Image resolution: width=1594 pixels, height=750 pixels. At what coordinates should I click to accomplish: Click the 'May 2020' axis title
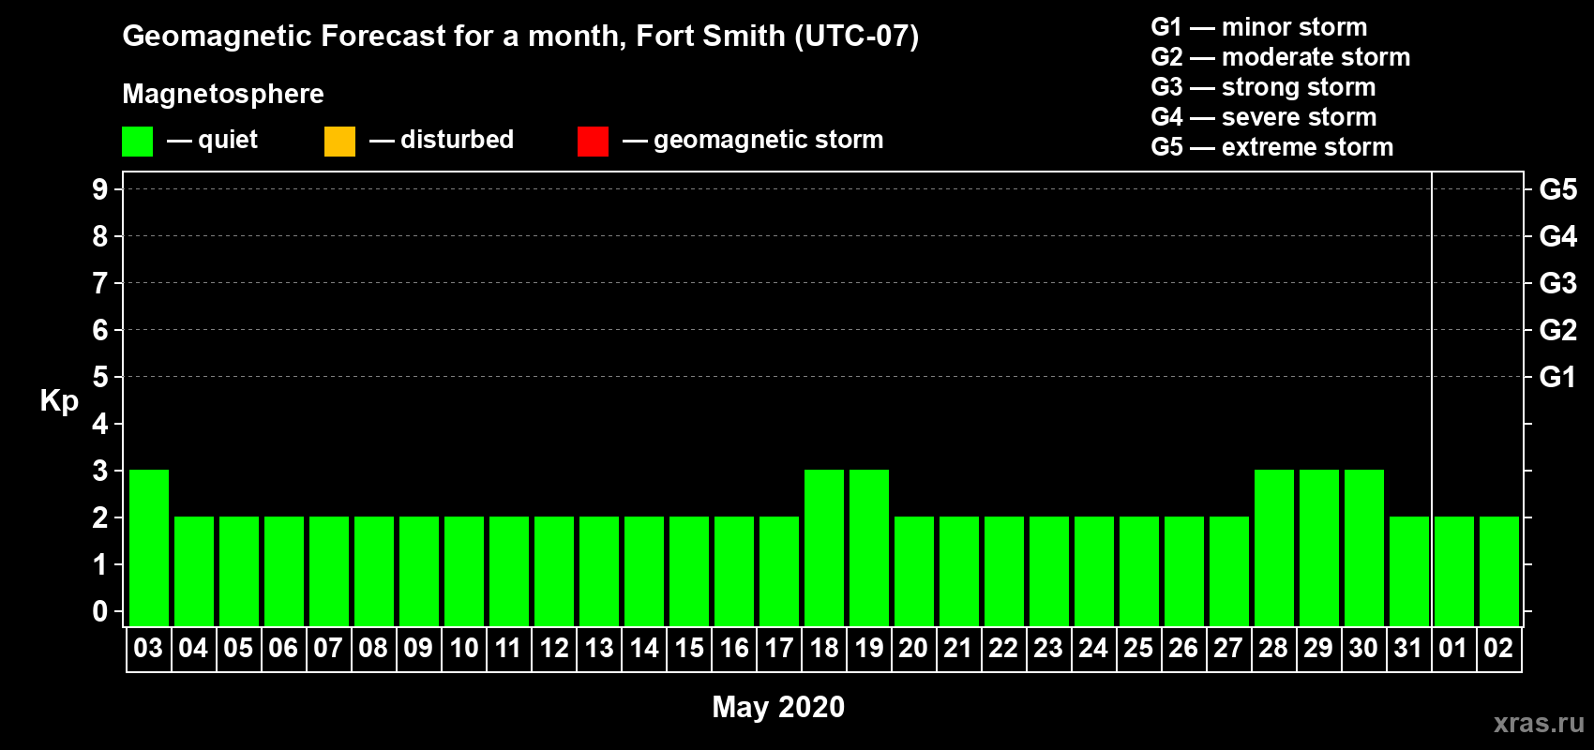[778, 707]
